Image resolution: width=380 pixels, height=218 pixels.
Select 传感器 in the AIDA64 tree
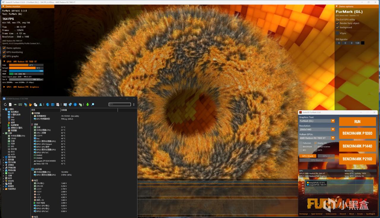click(x=14, y=131)
